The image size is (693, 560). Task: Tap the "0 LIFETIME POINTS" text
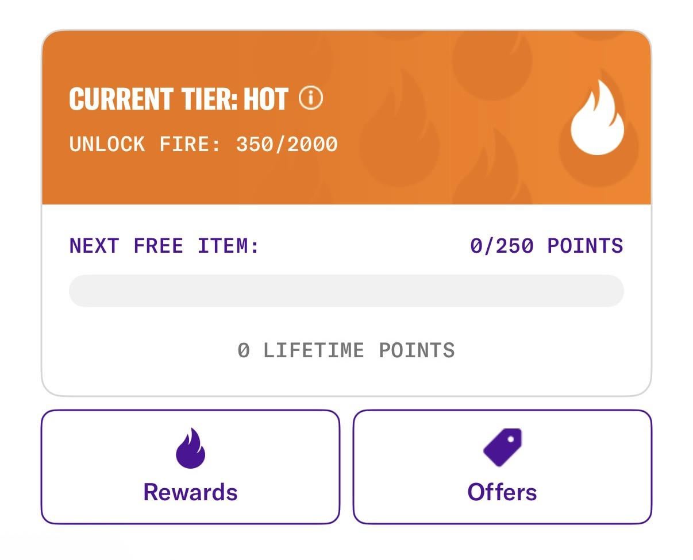coord(346,350)
